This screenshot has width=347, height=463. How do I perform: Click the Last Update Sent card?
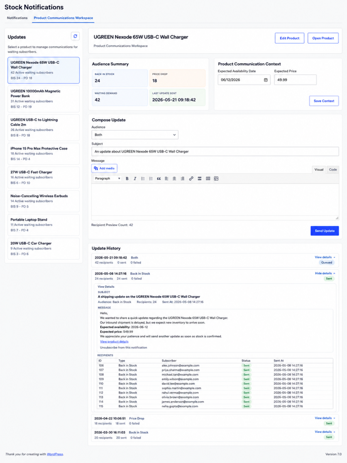pyautogui.click(x=177, y=97)
